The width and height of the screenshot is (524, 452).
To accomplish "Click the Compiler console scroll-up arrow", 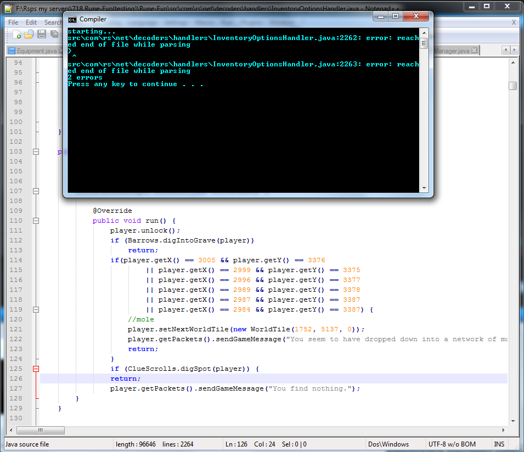I will coord(424,33).
